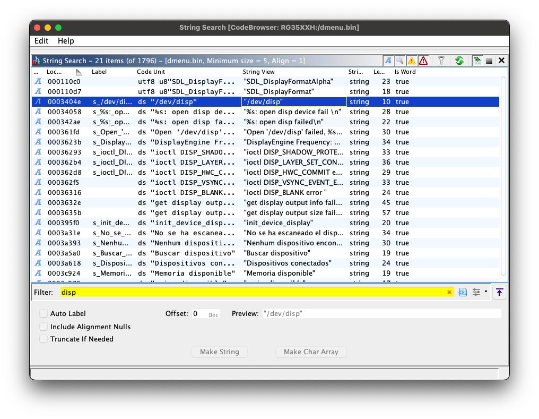Click location 0003623b in the table
The image size is (539, 419).
64,142
